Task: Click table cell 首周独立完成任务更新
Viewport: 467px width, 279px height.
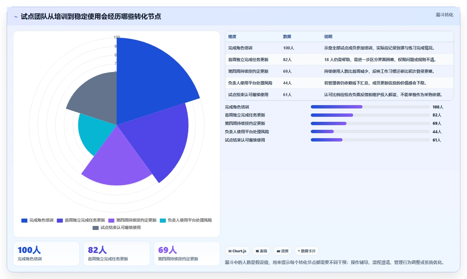Action: click(x=248, y=60)
